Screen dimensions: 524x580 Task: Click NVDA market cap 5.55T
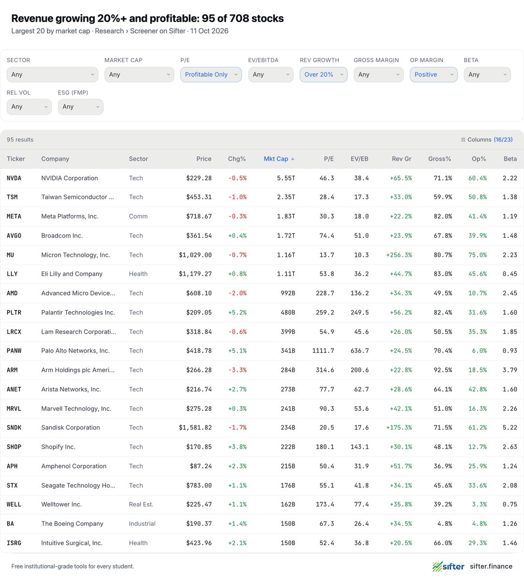pos(286,178)
